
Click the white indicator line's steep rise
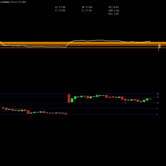point(67,45)
